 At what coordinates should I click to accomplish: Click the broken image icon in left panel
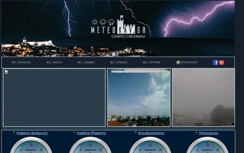[x=6, y=72]
